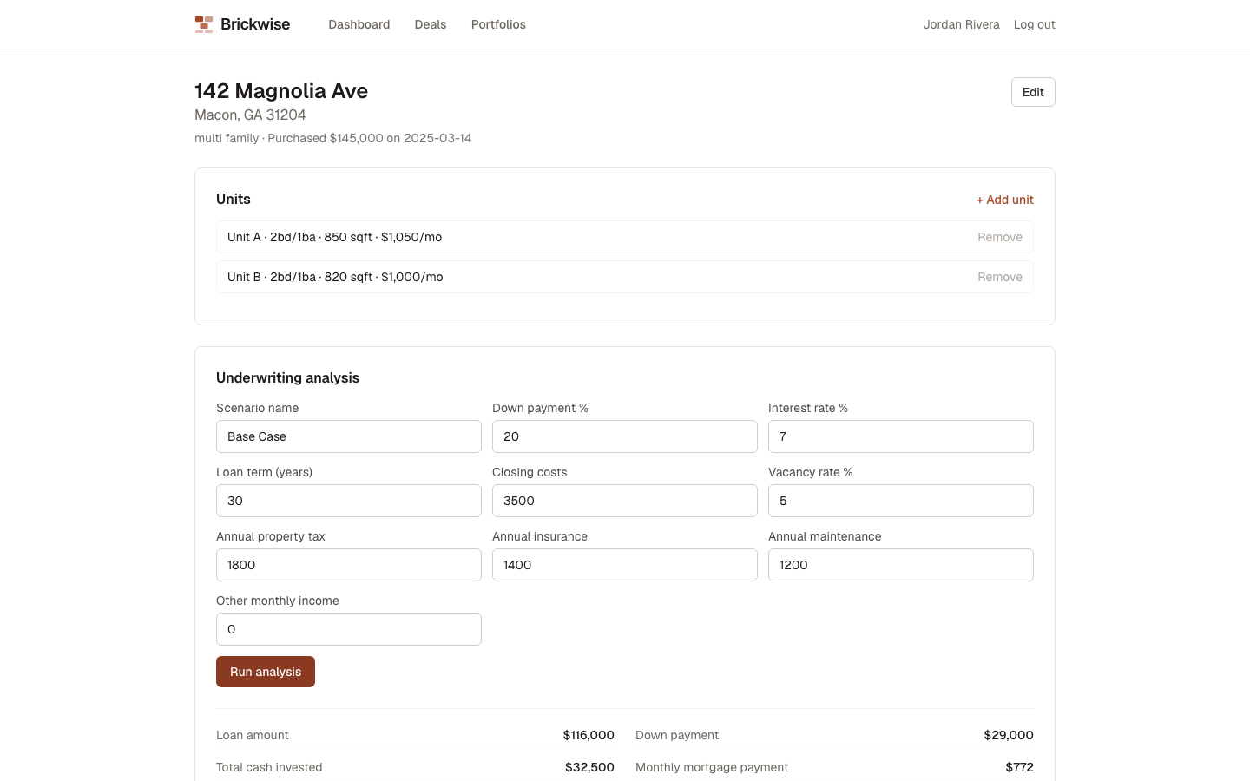Remove Unit B from the list
Image resolution: width=1250 pixels, height=781 pixels.
pos(1000,277)
